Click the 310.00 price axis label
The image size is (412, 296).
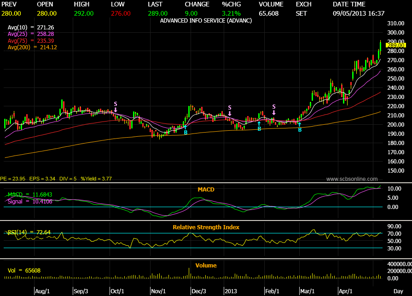396,23
